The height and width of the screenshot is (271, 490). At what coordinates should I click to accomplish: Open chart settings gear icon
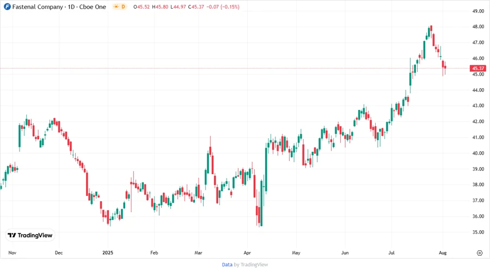[480, 253]
